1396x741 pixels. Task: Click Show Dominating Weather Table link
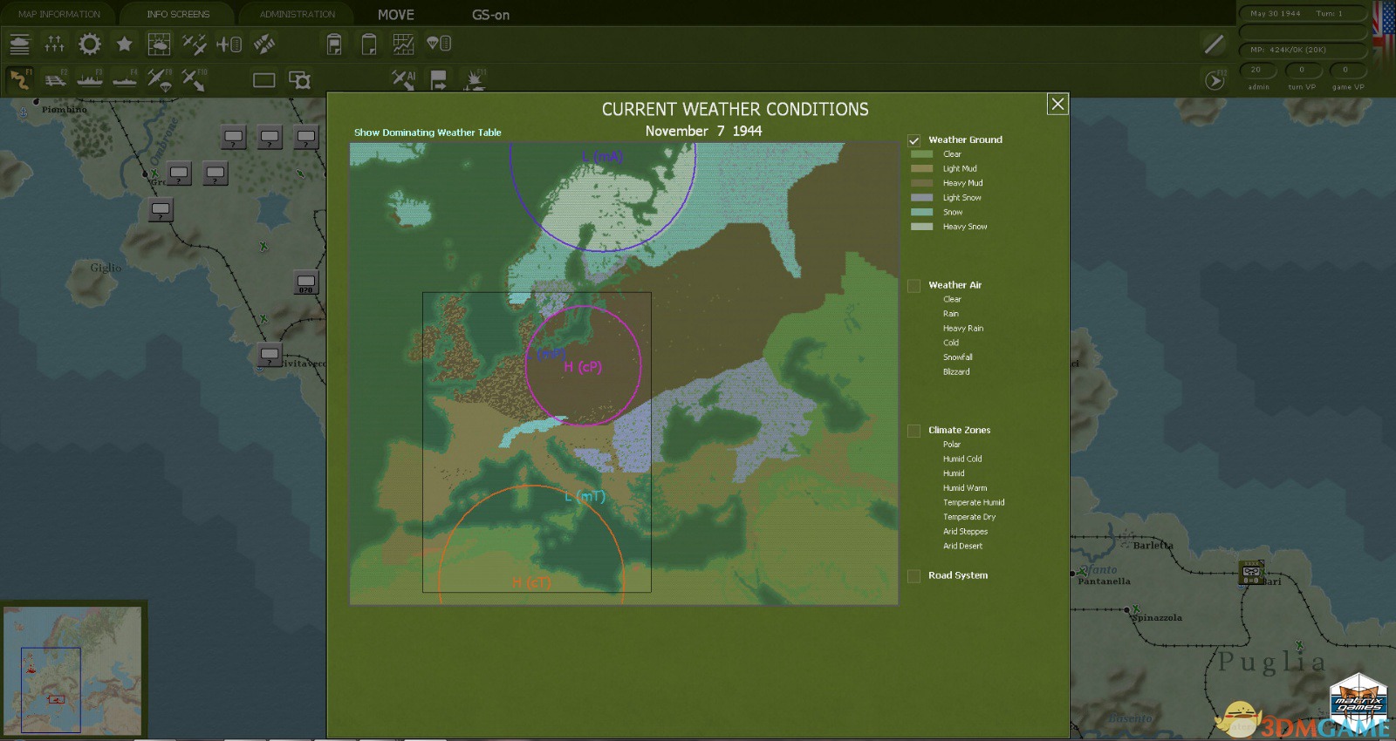[x=428, y=133]
